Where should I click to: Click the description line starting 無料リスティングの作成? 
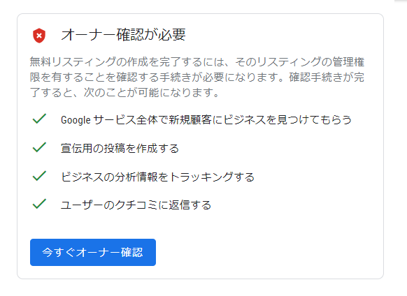click(197, 62)
